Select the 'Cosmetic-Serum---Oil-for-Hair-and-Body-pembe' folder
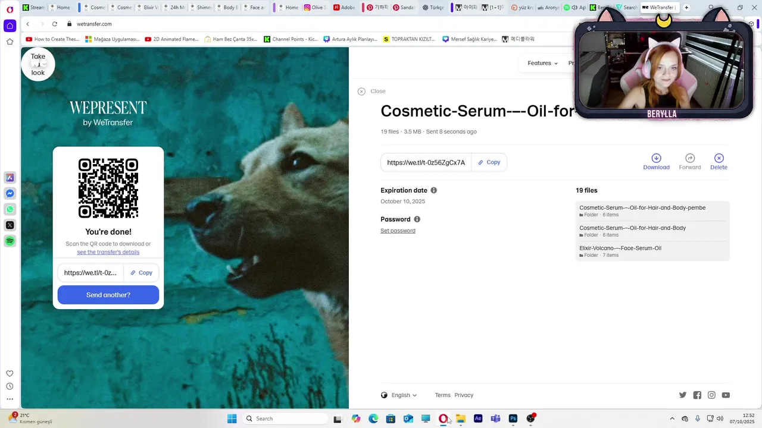The width and height of the screenshot is (762, 428). coord(652,211)
